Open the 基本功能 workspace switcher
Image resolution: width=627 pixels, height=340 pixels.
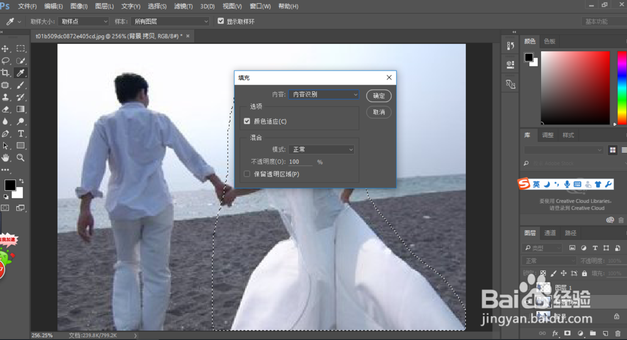(x=604, y=21)
